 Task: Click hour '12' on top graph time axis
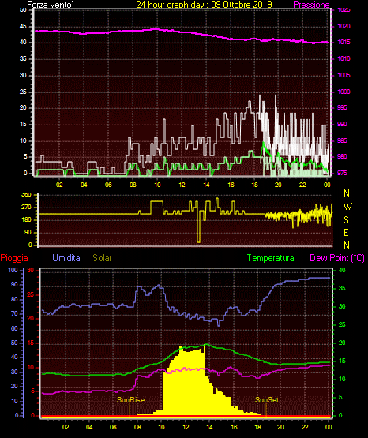pyautogui.click(x=182, y=185)
